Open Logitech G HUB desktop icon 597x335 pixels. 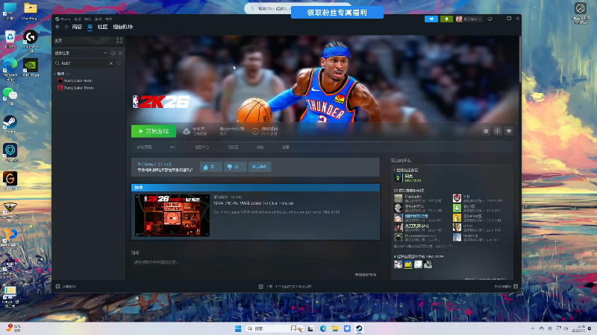coord(31,41)
